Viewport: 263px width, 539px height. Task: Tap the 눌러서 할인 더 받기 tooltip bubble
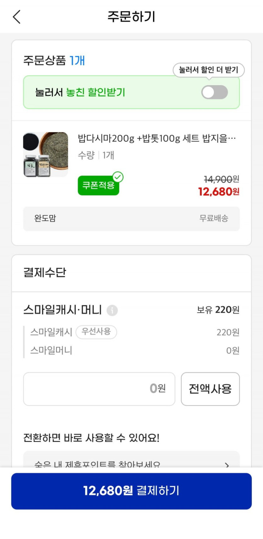tap(209, 70)
